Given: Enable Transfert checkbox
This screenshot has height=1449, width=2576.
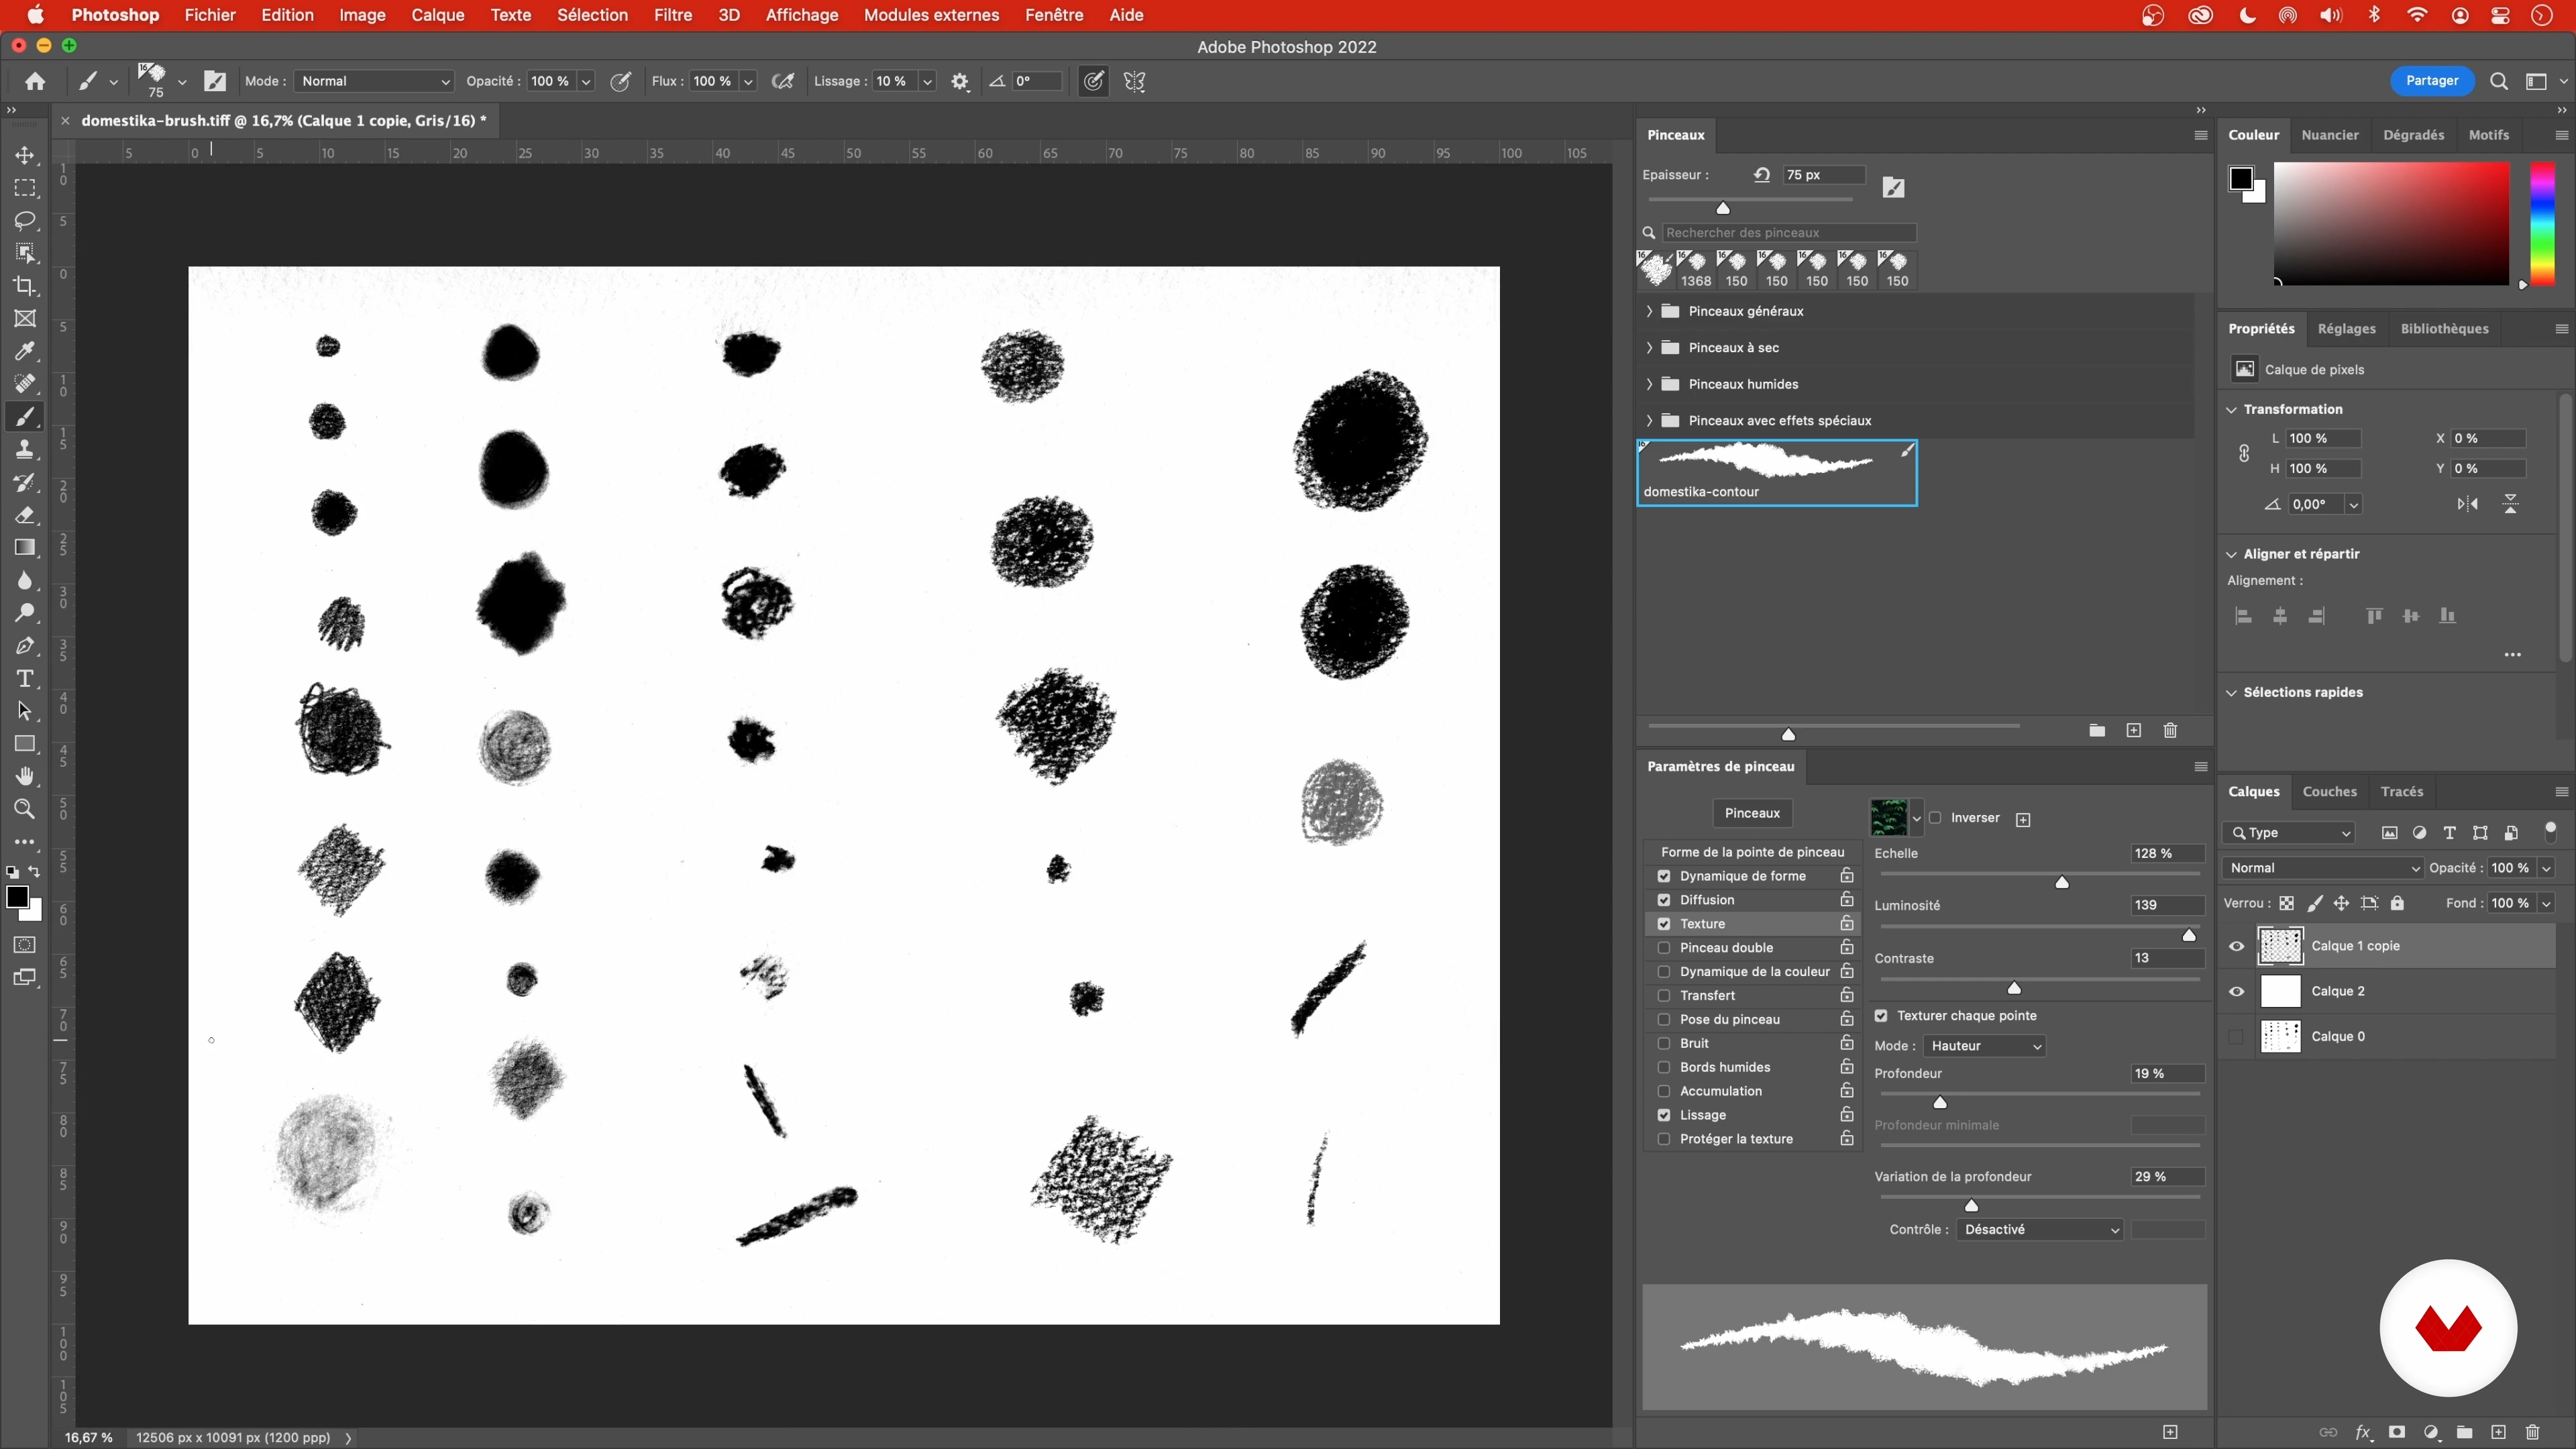Looking at the screenshot, I should coord(1664,996).
